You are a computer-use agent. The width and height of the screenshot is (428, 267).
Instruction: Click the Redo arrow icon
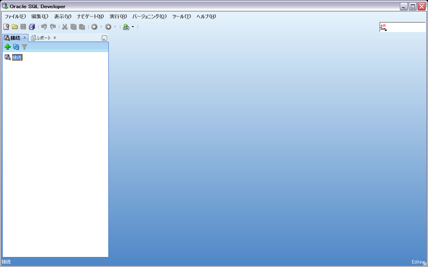click(53, 27)
